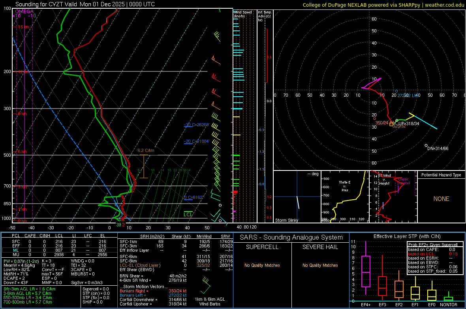Click the Storm Slinky panel label
The height and width of the screenshot is (309, 466).
[x=286, y=220]
